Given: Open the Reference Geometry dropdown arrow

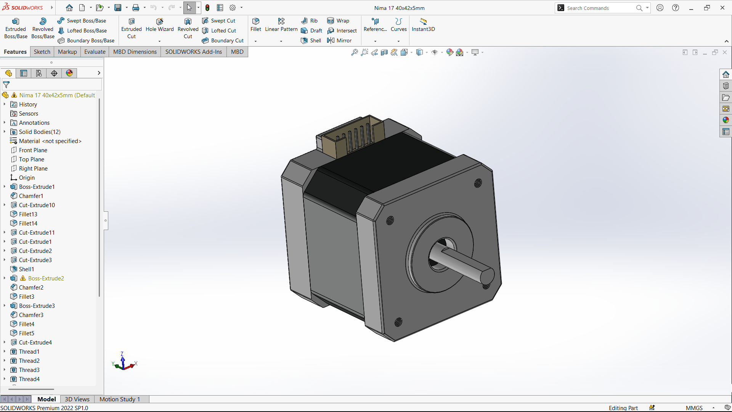Looking at the screenshot, I should [x=375, y=41].
